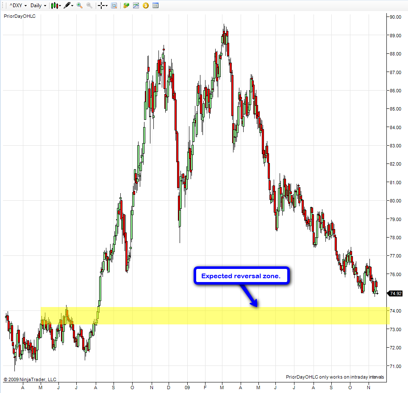Open the chart properties table icon
Viewport: 408px width, 393px height.
pyautogui.click(x=155, y=6)
